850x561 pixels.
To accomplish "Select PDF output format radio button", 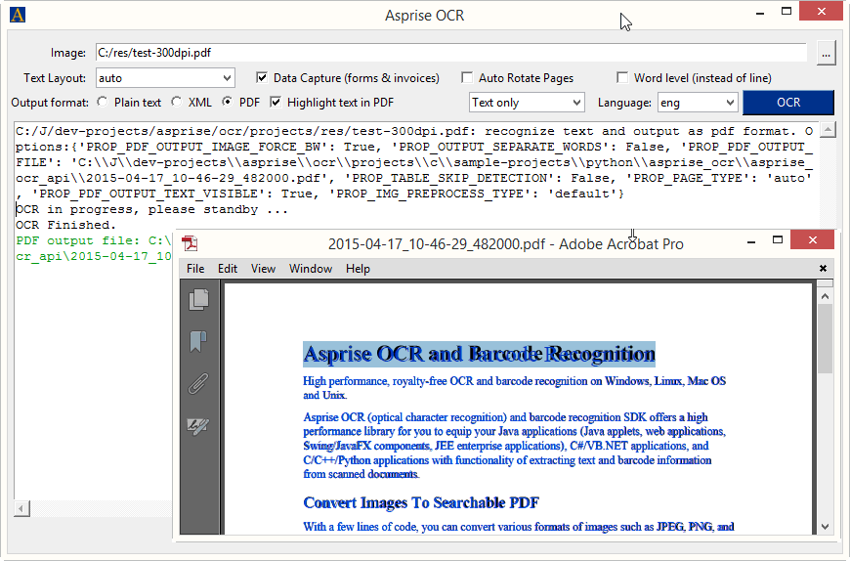I will tap(228, 102).
